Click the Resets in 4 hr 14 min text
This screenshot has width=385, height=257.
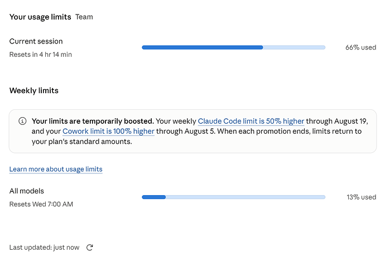pyautogui.click(x=41, y=55)
